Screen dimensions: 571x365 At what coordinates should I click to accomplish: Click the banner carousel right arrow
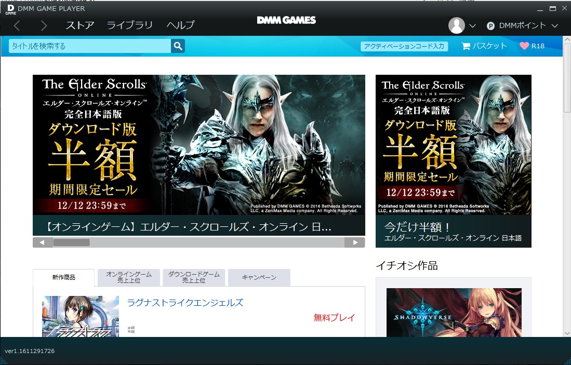(355, 242)
